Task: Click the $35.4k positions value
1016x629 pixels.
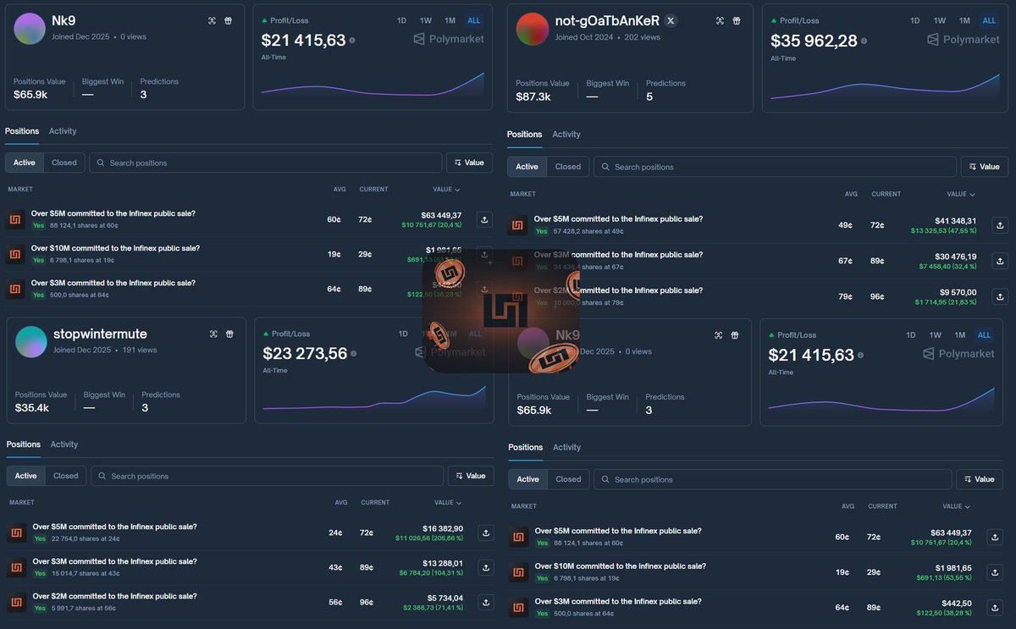Action: [32, 408]
